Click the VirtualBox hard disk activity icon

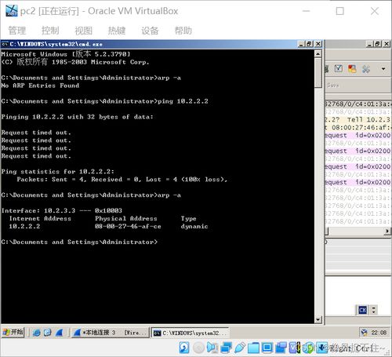(x=184, y=348)
